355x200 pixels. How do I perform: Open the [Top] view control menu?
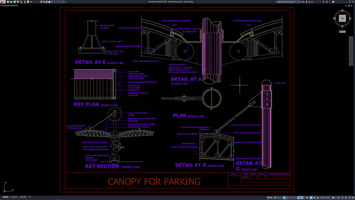point(5,6)
